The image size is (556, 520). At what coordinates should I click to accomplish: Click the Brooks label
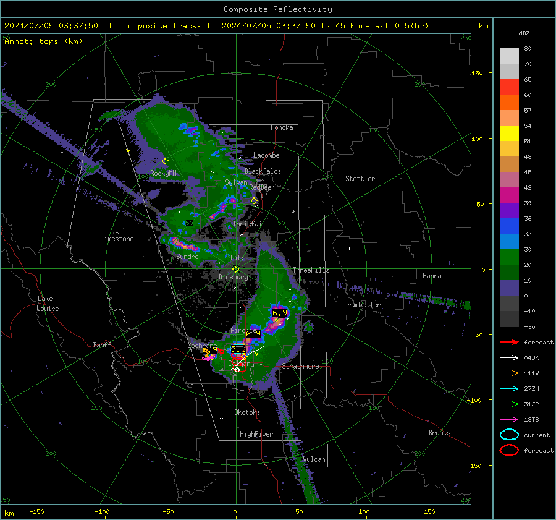click(x=439, y=433)
